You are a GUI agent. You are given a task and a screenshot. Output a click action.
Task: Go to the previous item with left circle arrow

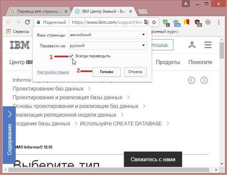tap(192, 80)
